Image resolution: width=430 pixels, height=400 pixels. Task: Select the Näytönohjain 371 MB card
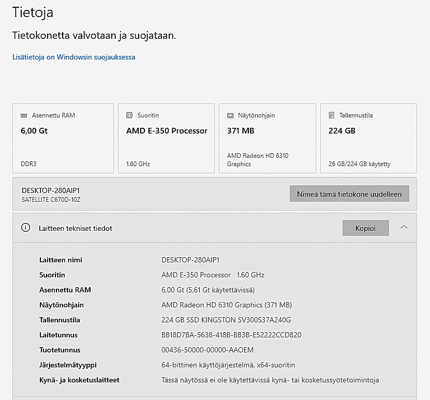267,139
